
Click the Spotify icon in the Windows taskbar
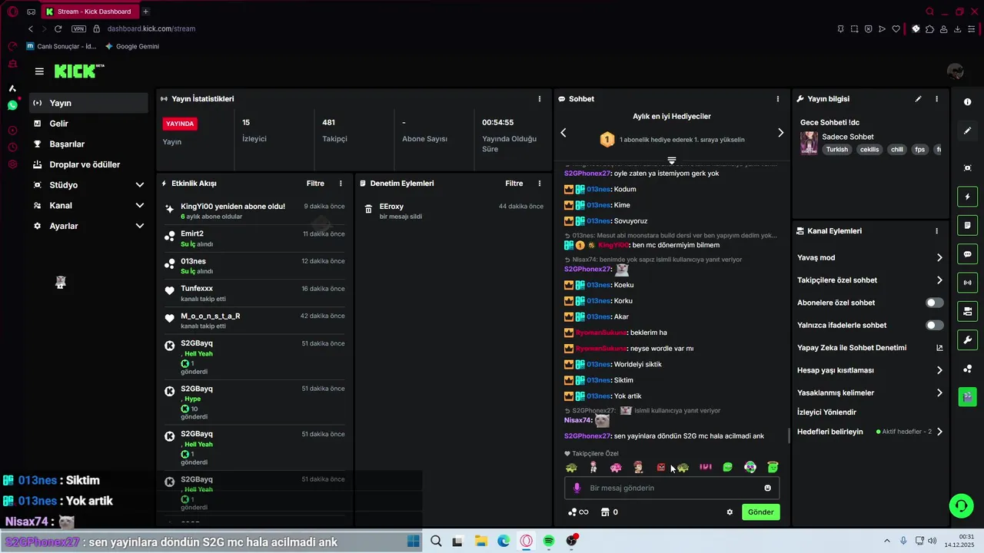point(549,541)
